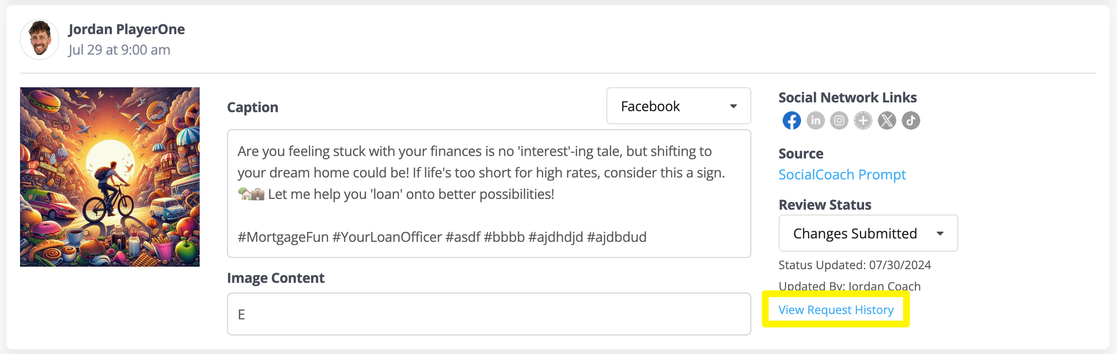Viewport: 1117px width, 354px height.
Task: Open the Facebook social network link
Action: tap(791, 120)
